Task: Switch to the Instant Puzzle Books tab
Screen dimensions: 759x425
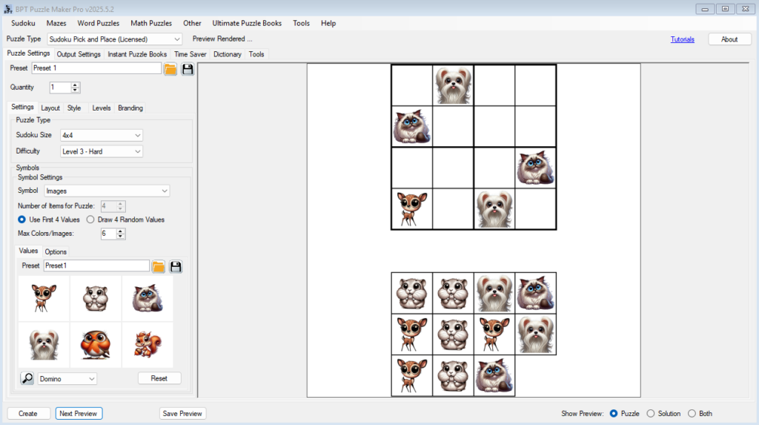Action: pyautogui.click(x=137, y=54)
